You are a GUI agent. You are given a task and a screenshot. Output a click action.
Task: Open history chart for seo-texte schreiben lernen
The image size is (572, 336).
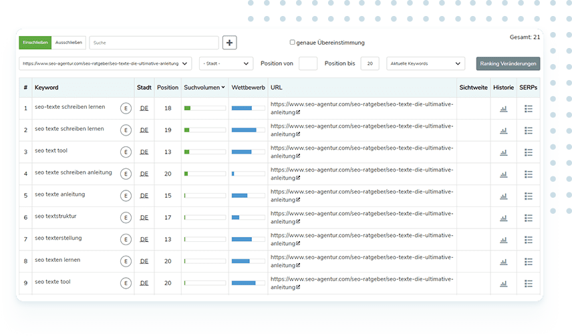click(x=503, y=109)
